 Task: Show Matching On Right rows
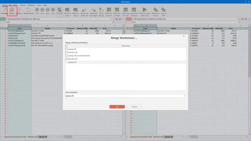(134, 12)
